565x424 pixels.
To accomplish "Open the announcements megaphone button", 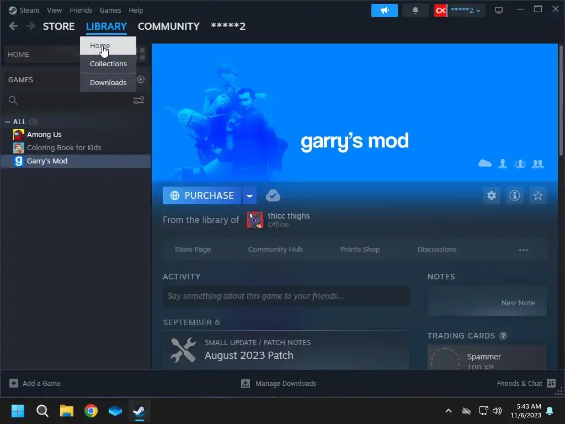I will point(385,10).
